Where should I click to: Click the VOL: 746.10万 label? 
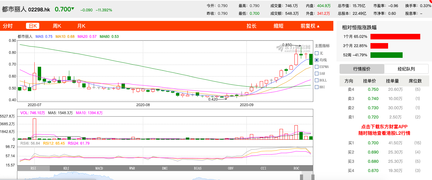coord(32,113)
